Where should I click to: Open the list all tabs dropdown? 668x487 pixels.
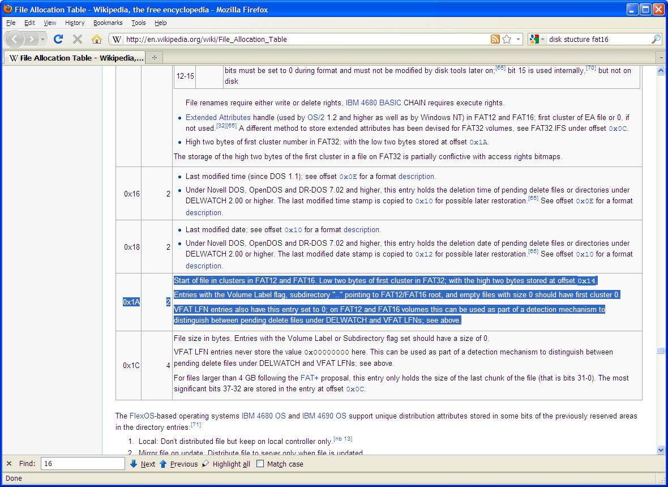click(x=661, y=58)
